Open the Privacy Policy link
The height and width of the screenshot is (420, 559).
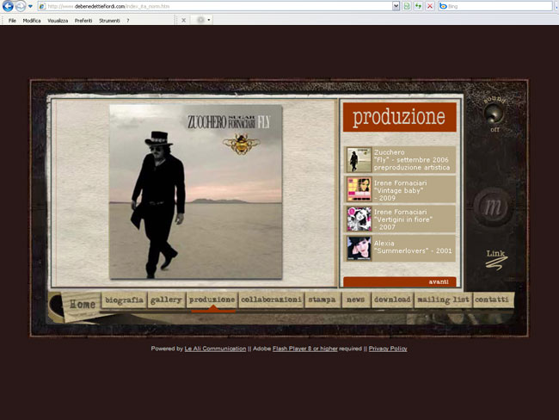click(388, 349)
